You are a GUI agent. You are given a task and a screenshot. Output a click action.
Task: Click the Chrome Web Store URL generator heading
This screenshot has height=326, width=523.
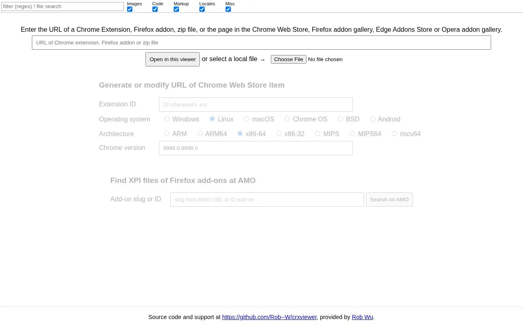pos(192,85)
